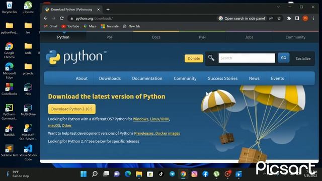
Task: Click the GO search button
Action: click(x=283, y=58)
